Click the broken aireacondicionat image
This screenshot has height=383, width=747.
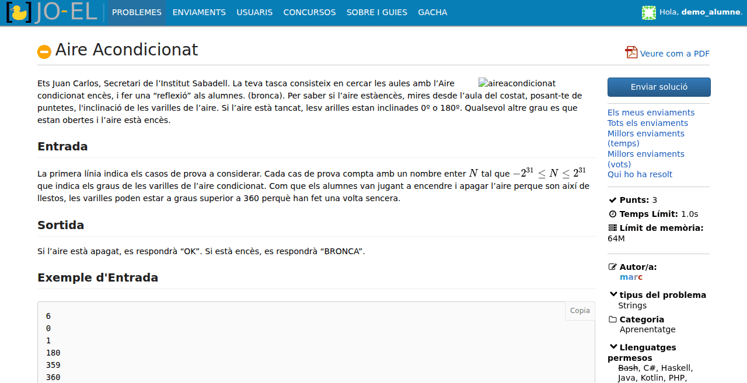click(517, 83)
